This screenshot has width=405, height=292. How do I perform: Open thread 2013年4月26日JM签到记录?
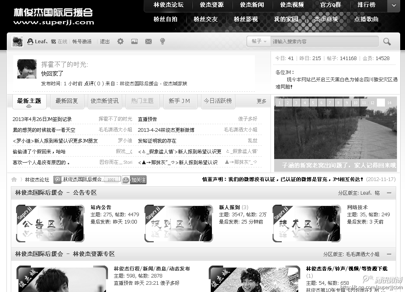pyautogui.click(x=42, y=119)
